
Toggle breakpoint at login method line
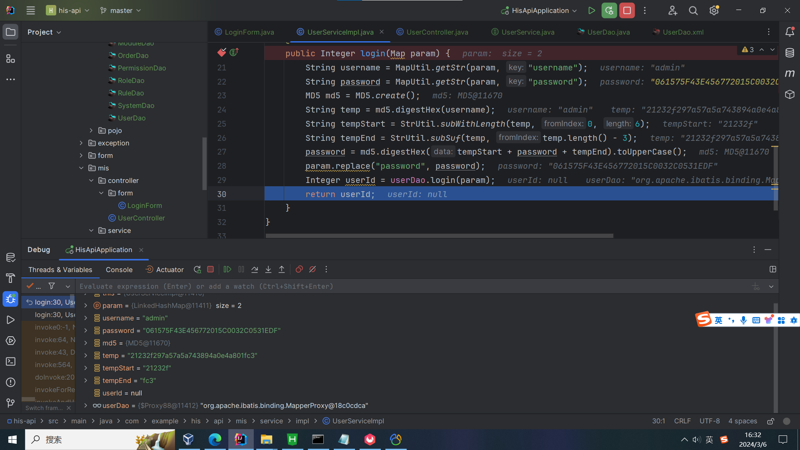pos(222,52)
